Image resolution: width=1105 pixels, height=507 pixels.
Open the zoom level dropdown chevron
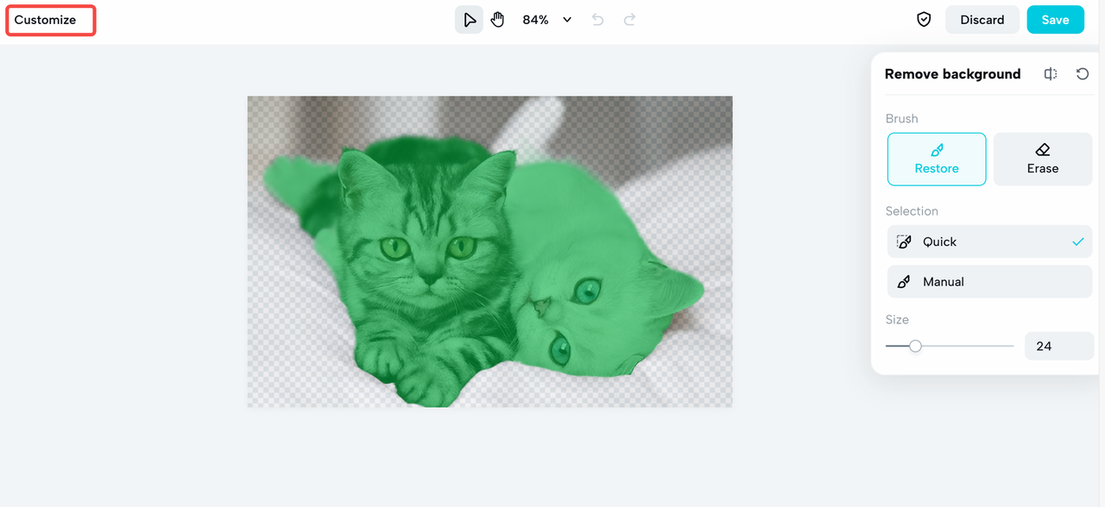(x=567, y=20)
